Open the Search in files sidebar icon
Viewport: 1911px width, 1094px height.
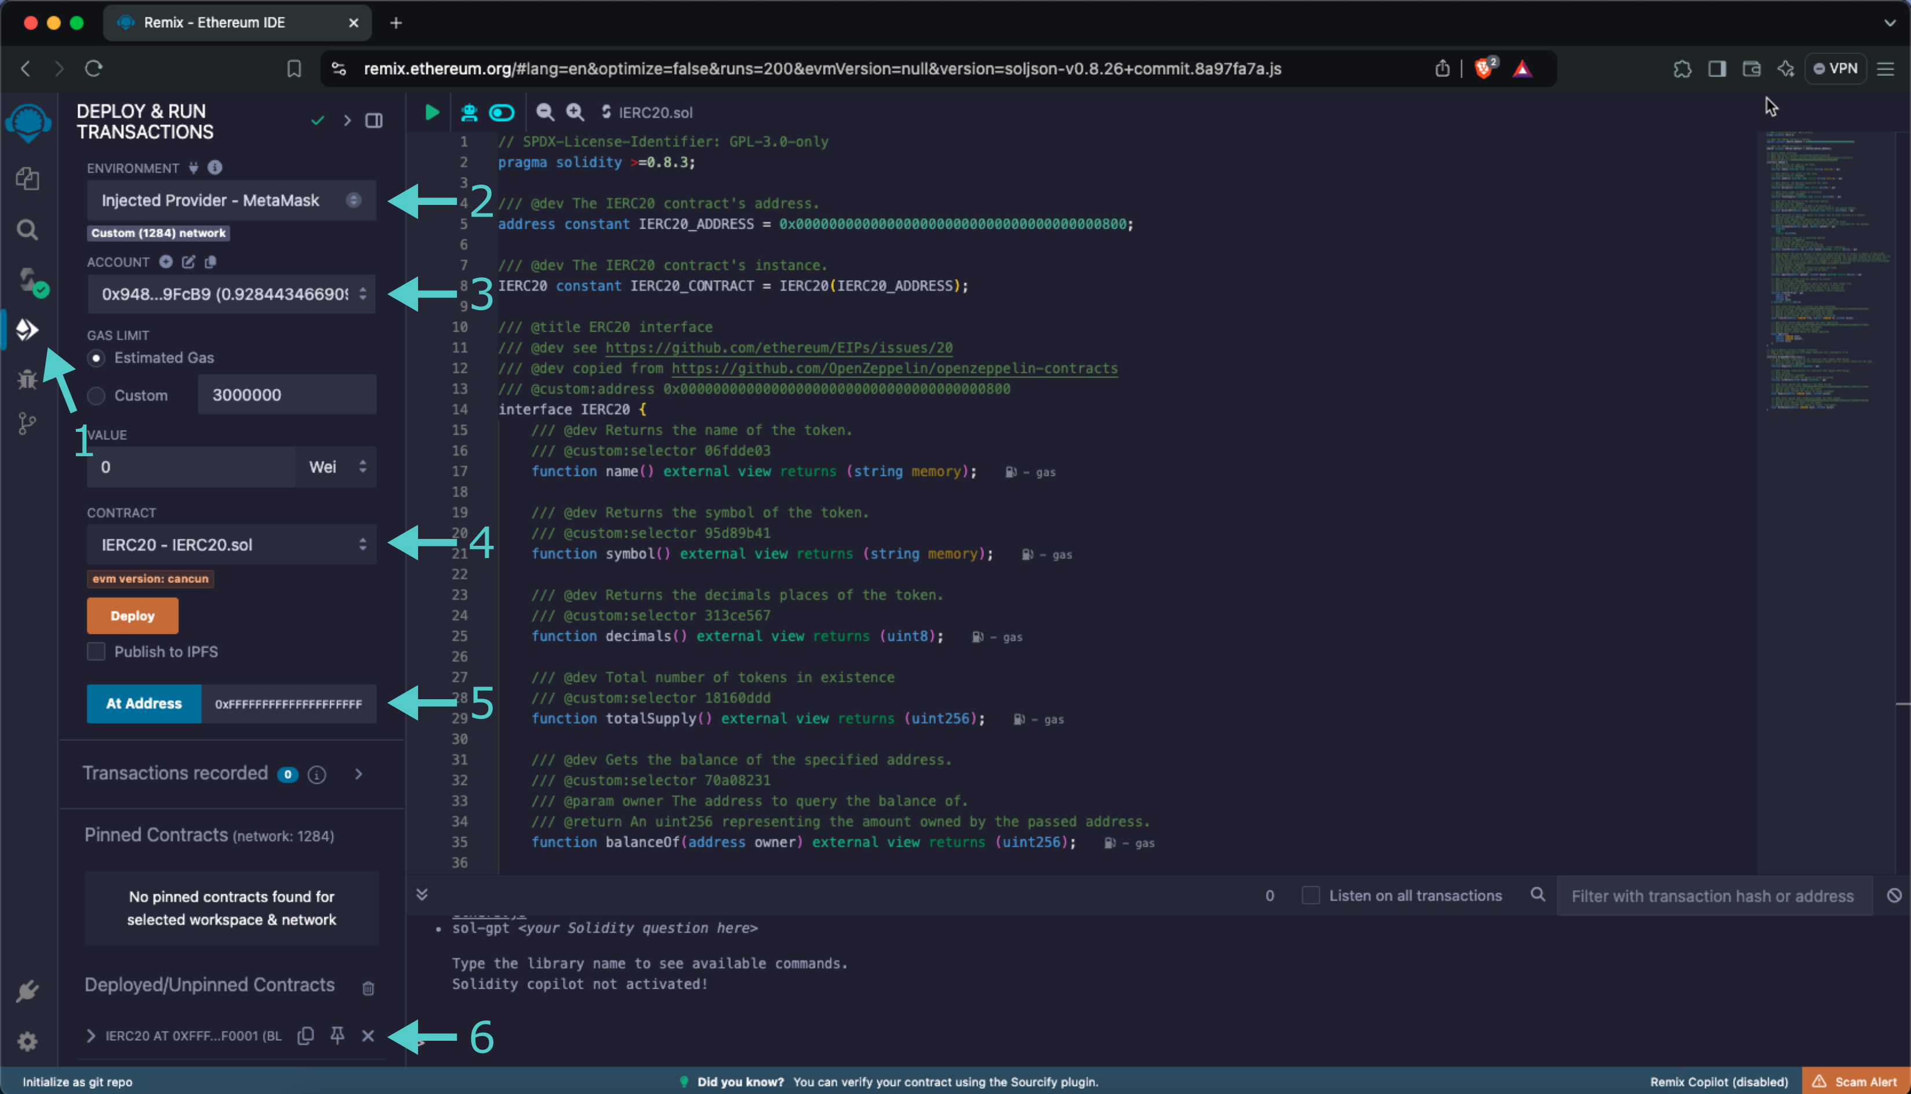(28, 229)
